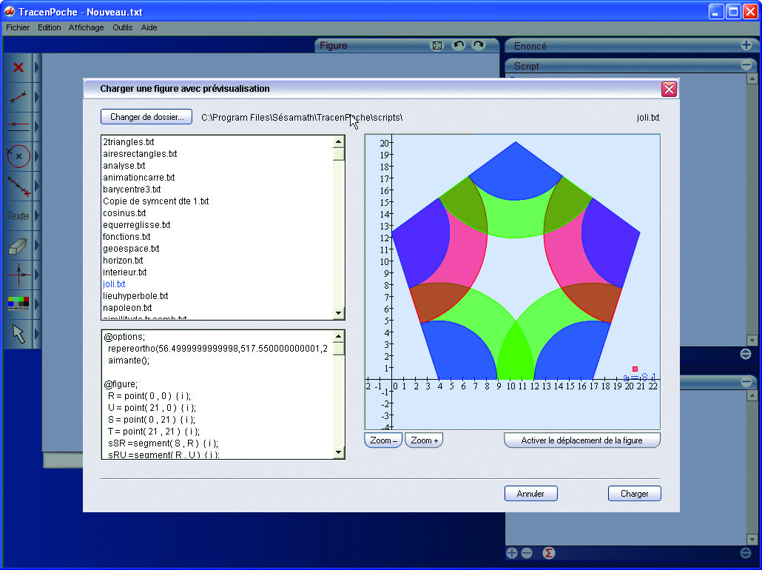Click the undo arrow in Figure header
Image resolution: width=762 pixels, height=570 pixels.
click(x=459, y=45)
